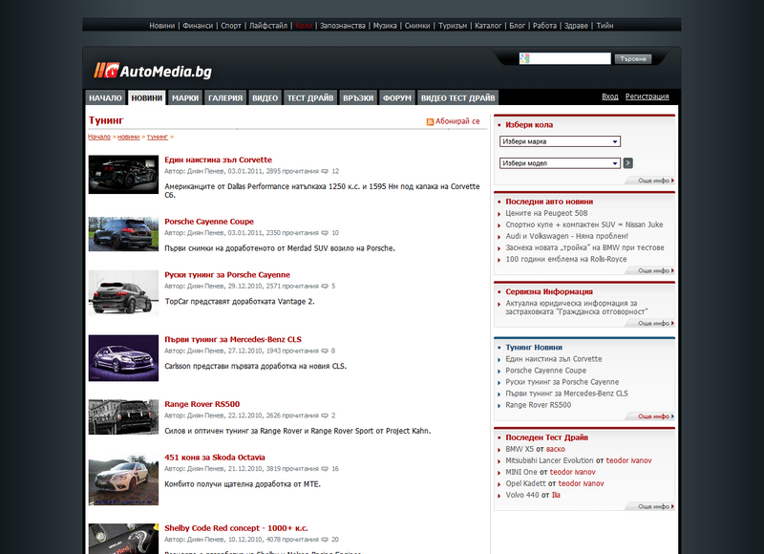Open the ТЕСТ ДРАЙВ tab

pyautogui.click(x=310, y=98)
